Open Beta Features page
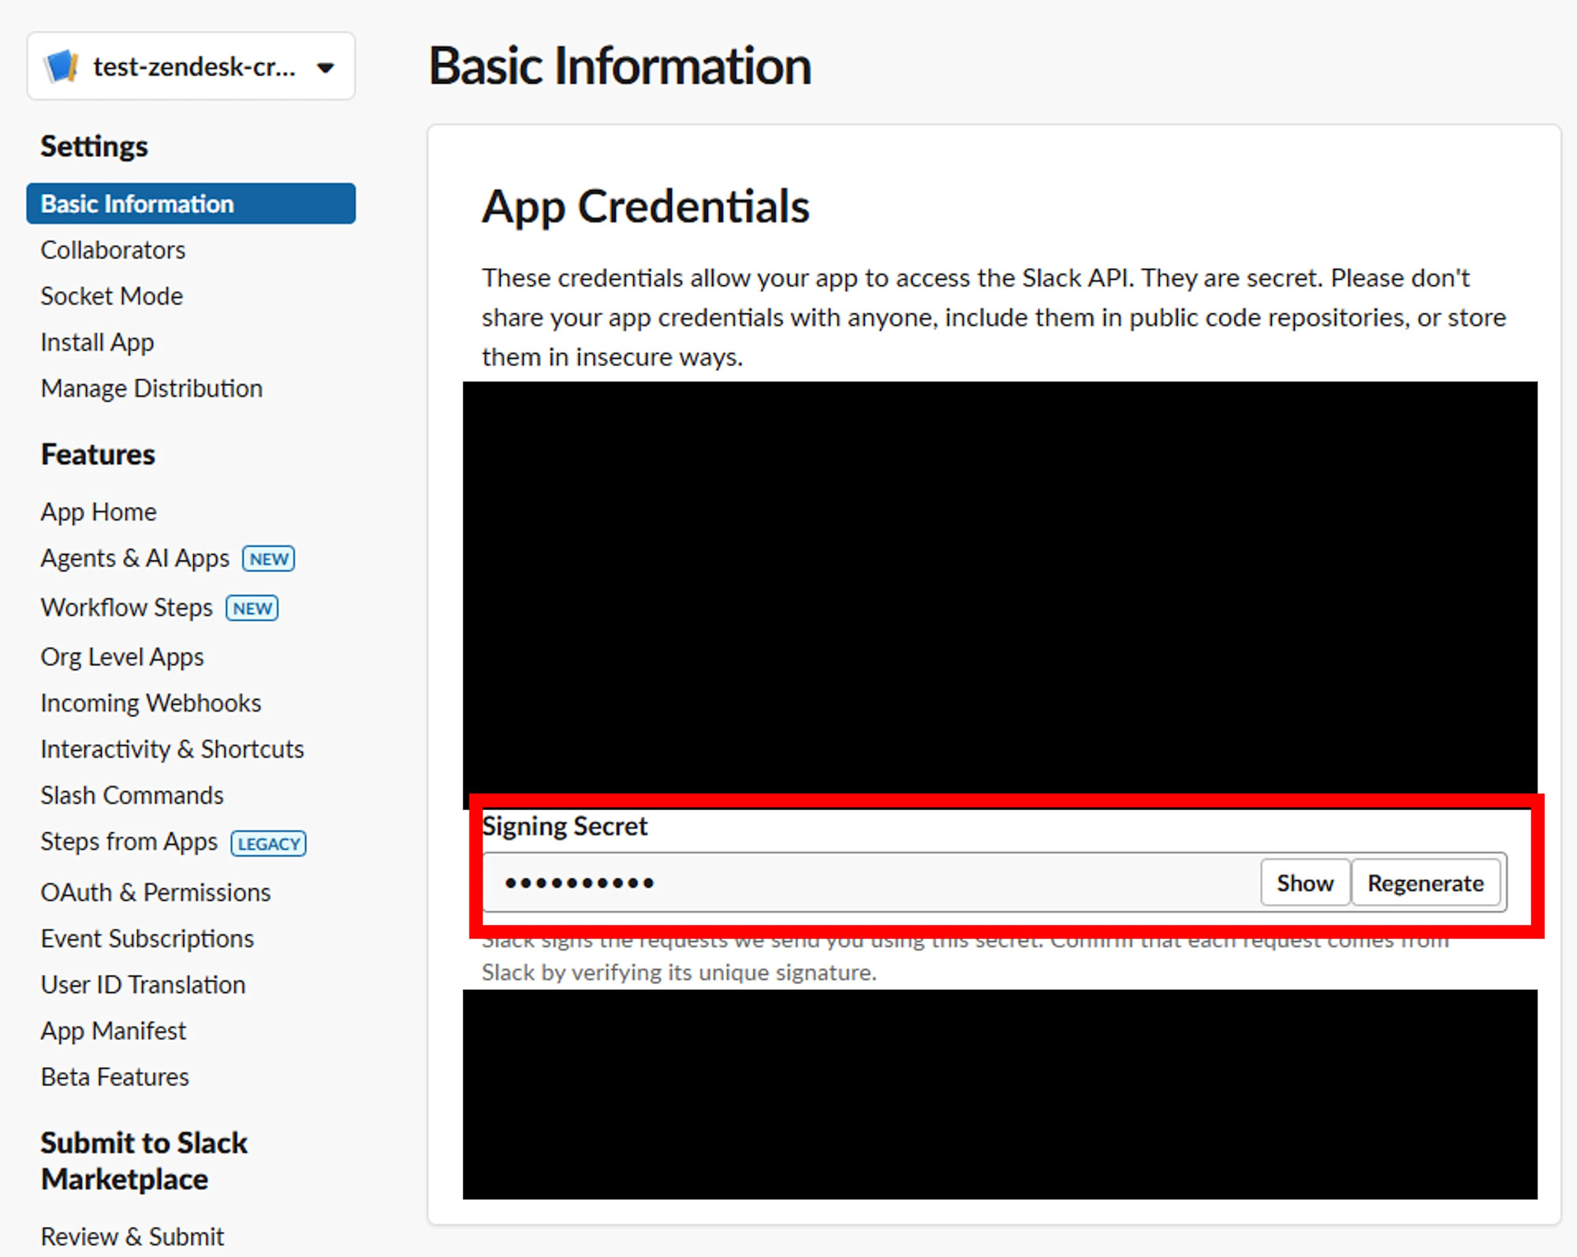This screenshot has height=1257, width=1577. coord(115,1077)
